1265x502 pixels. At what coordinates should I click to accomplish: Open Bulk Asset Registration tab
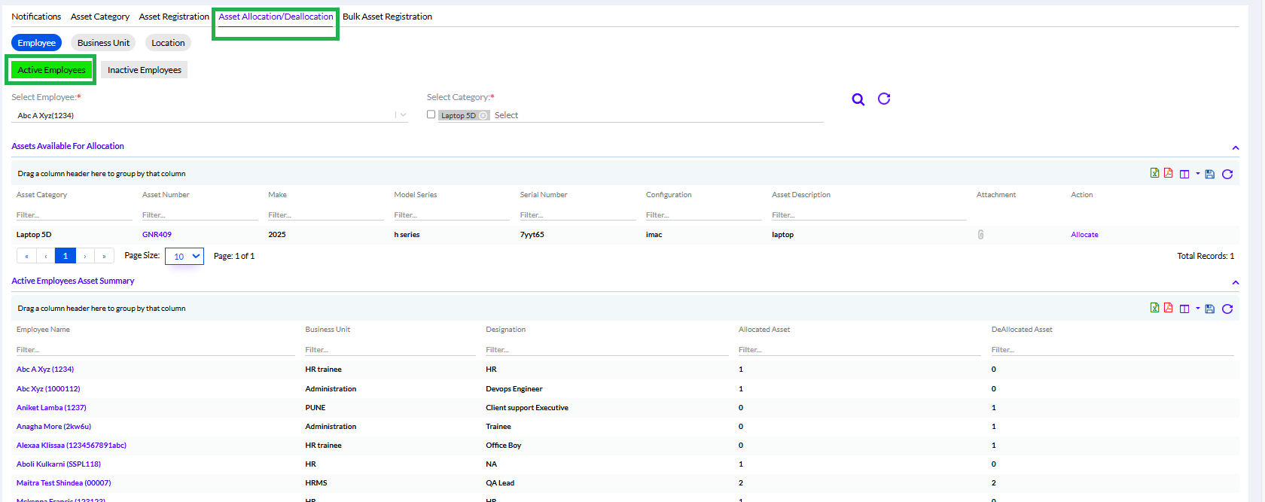[x=387, y=17]
